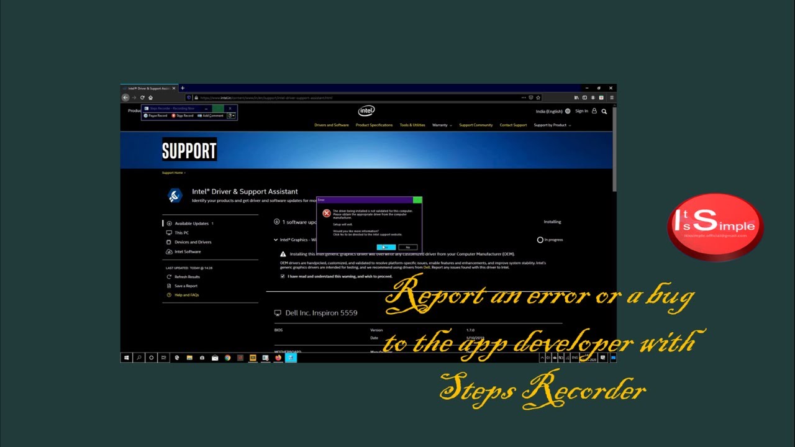Open Chrome from the taskbar
Image resolution: width=795 pixels, height=447 pixels.
click(227, 358)
